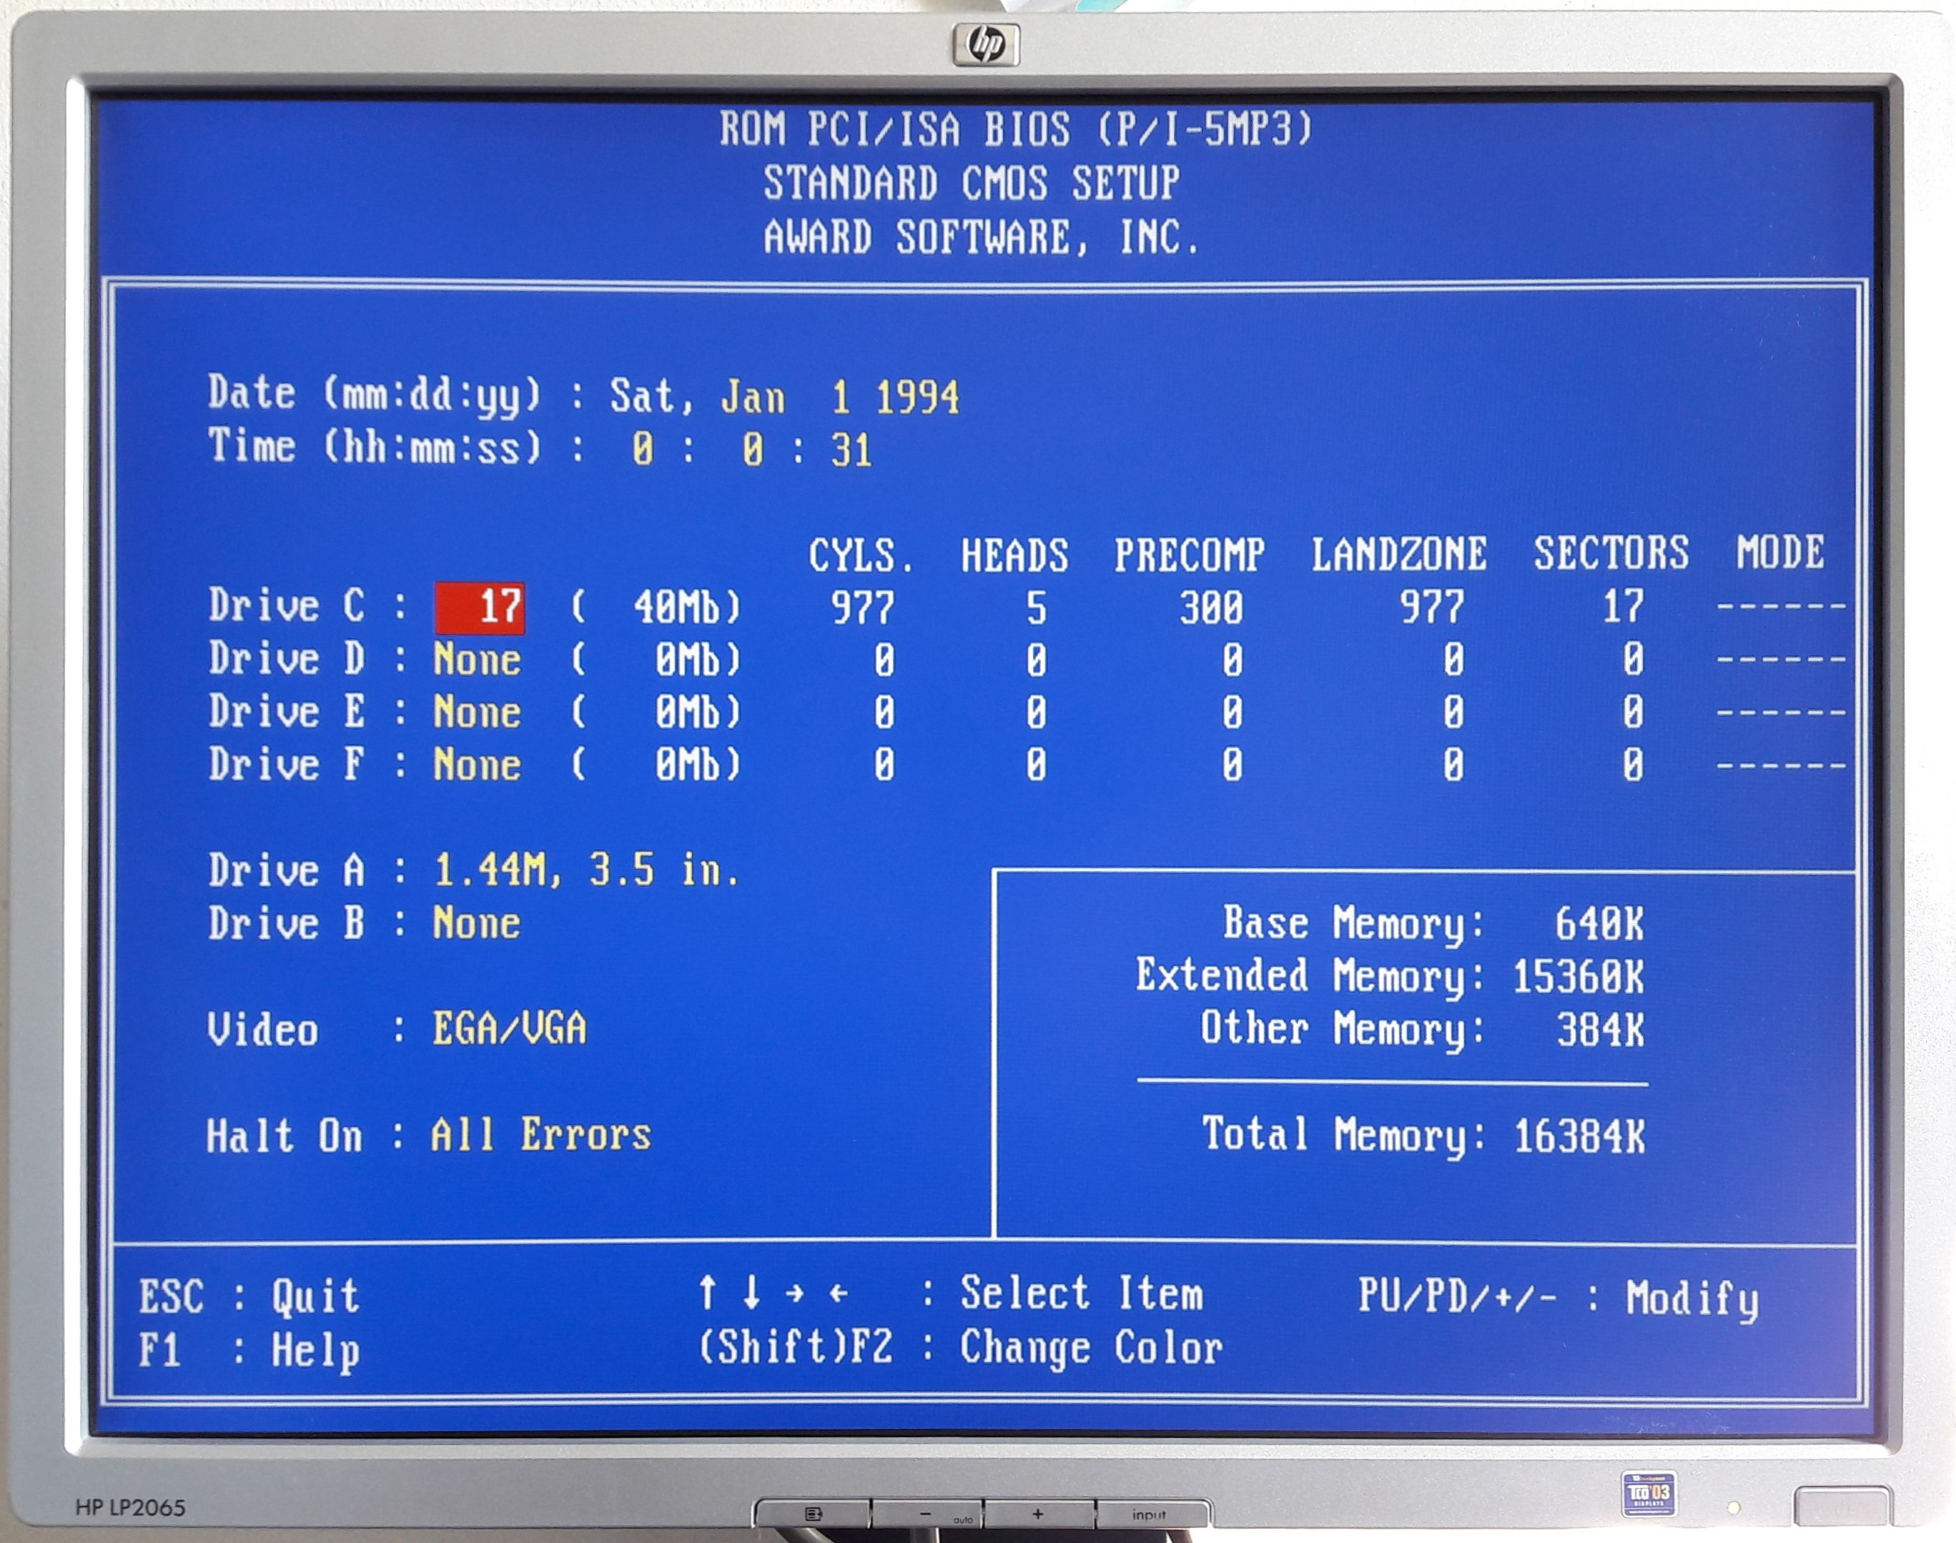Select the Halt On All Errors setting

[540, 1135]
